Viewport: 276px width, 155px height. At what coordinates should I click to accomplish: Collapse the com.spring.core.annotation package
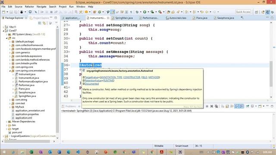point(10,71)
